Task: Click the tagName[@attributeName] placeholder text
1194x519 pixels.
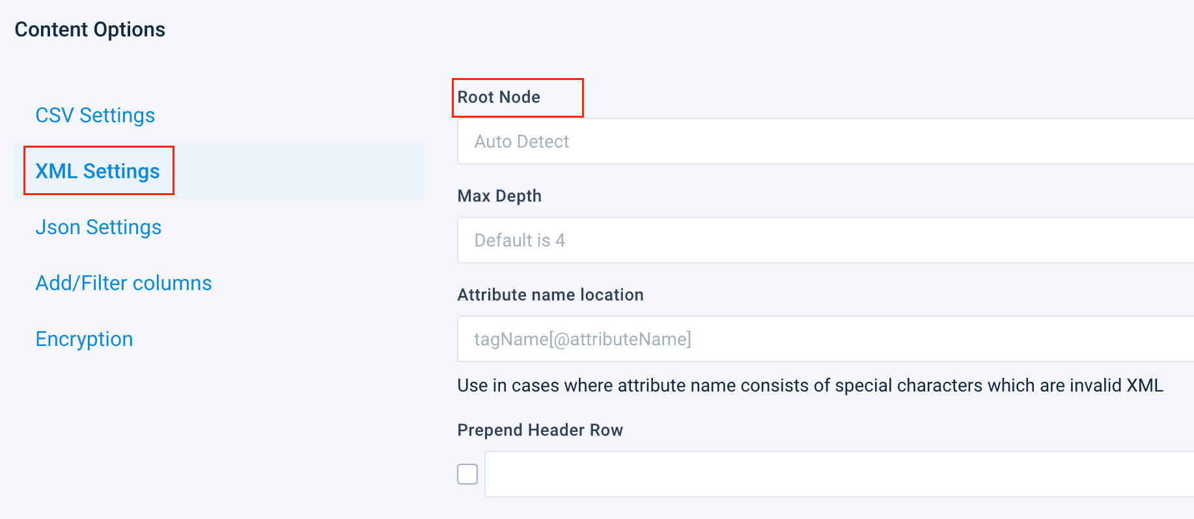Action: (583, 339)
